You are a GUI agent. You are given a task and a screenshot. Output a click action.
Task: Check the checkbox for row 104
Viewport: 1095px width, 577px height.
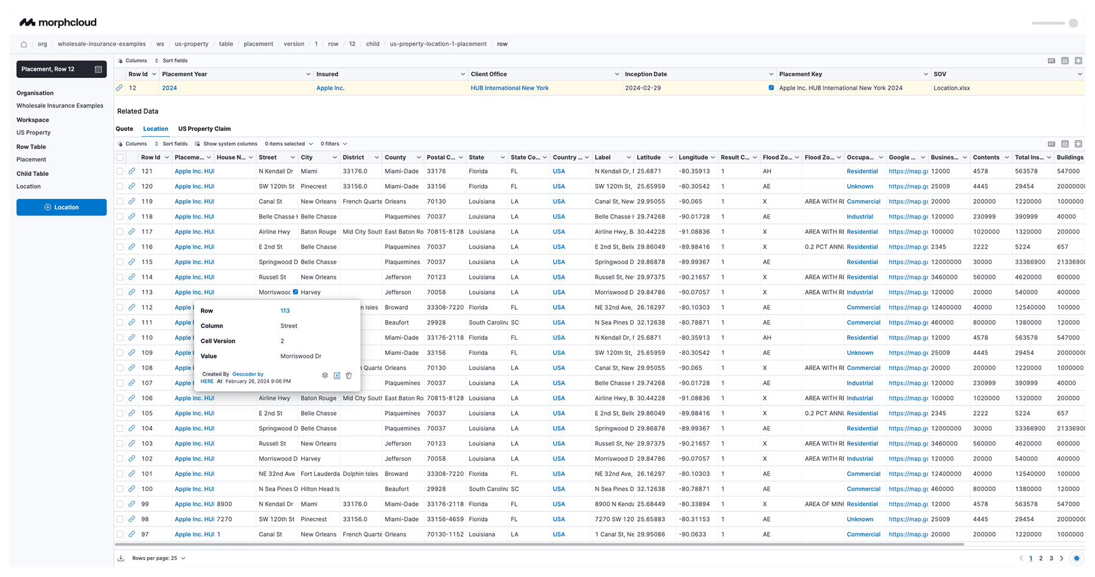tap(120, 428)
